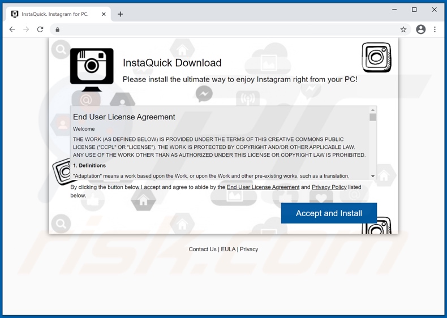Reload the current page
The width and height of the screenshot is (447, 318).
40,29
